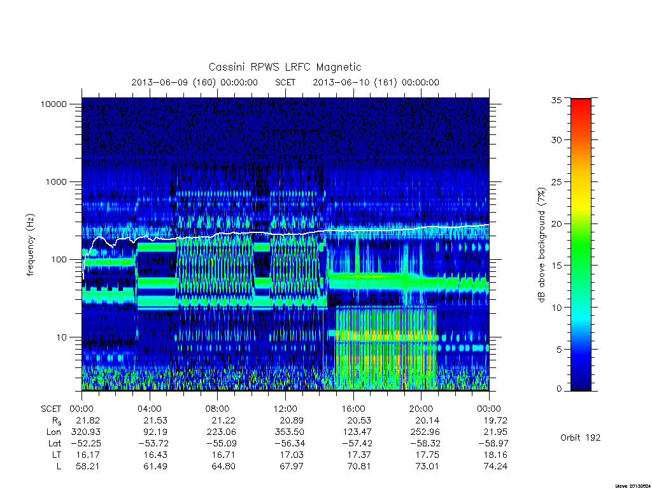Click the LT value 16.17
652x489 pixels.
click(88, 455)
